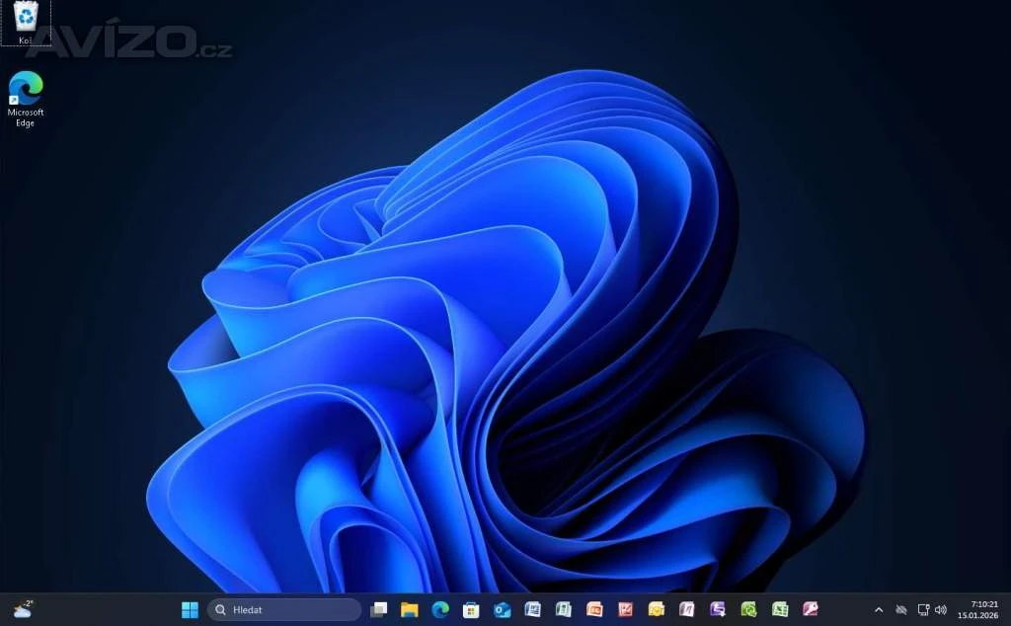Open Microsoft Access from the taskbar

coord(811,610)
